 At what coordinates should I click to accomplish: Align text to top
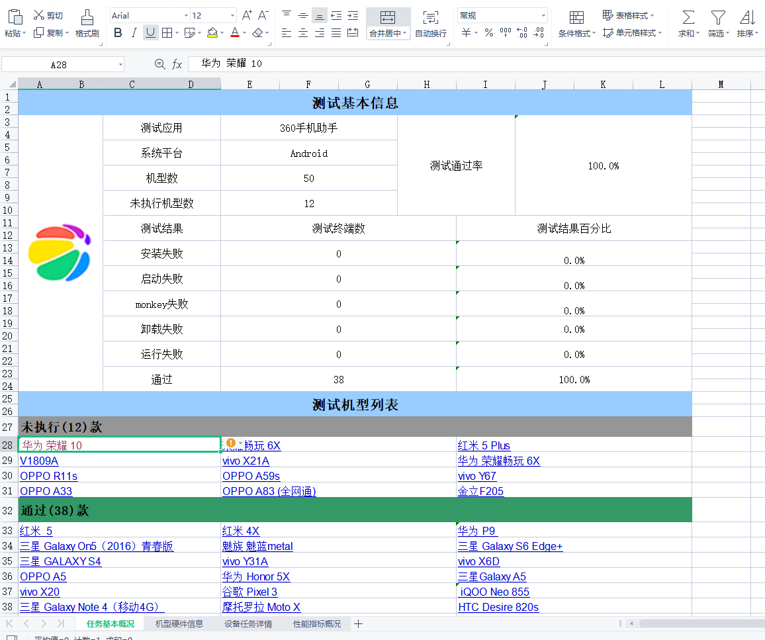(x=287, y=15)
